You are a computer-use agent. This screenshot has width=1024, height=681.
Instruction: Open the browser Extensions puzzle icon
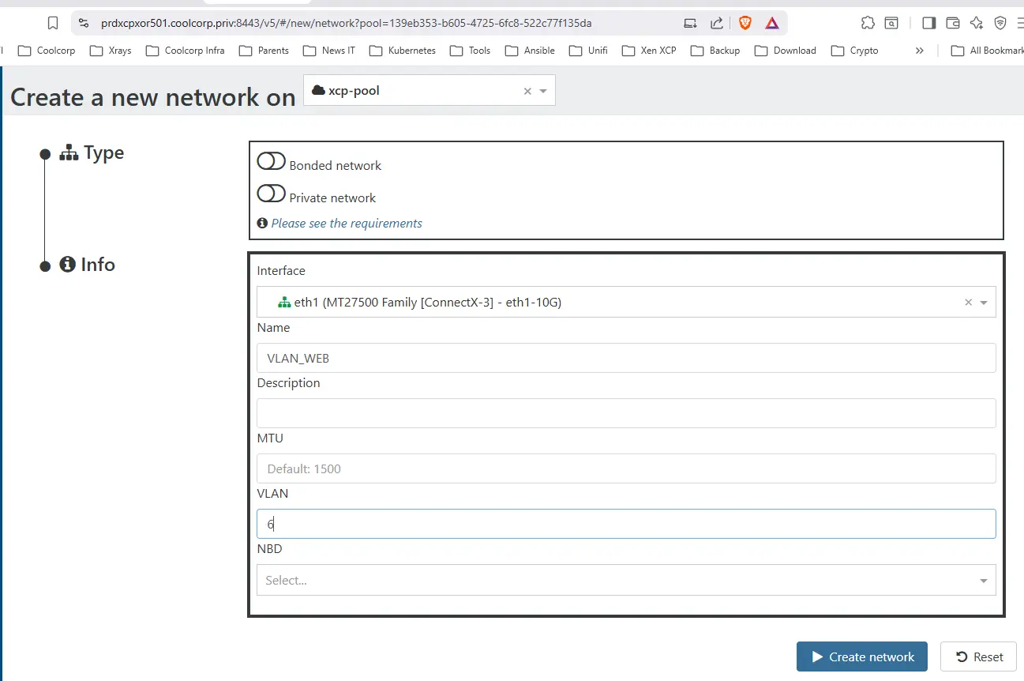coord(868,23)
